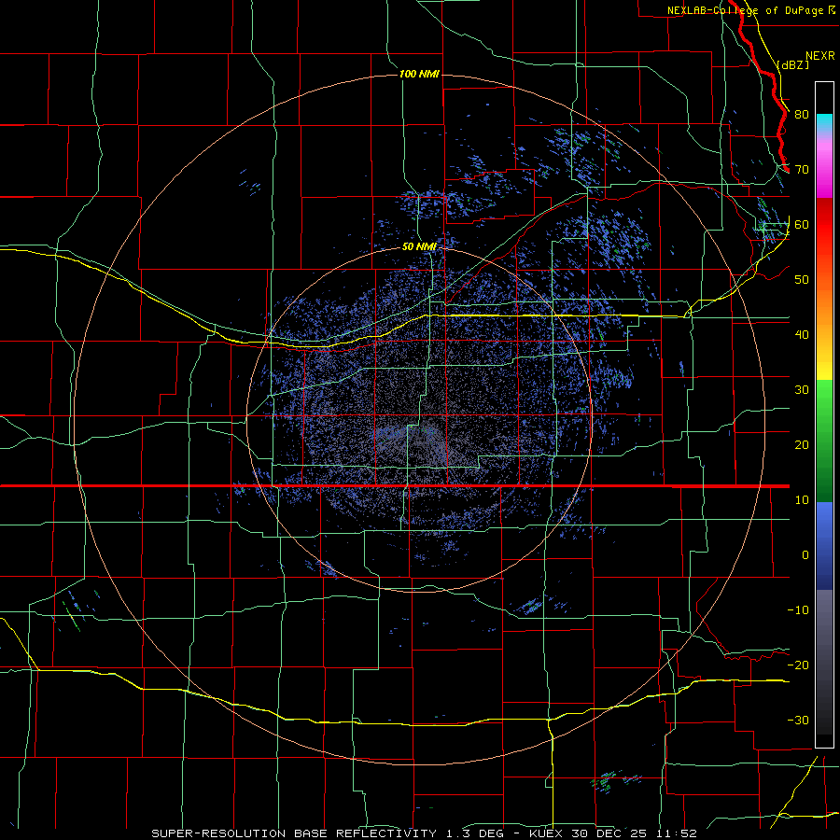Click the [dBZ] units label

pyautogui.click(x=792, y=64)
